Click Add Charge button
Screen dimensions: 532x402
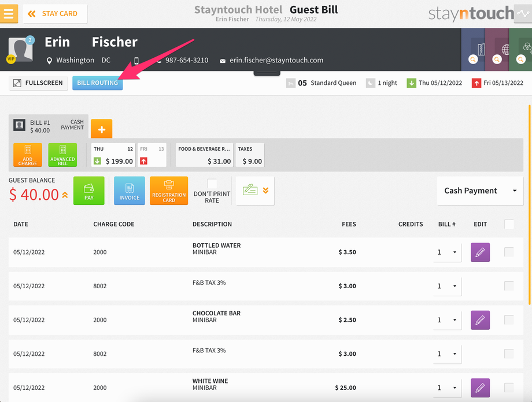pyautogui.click(x=28, y=155)
